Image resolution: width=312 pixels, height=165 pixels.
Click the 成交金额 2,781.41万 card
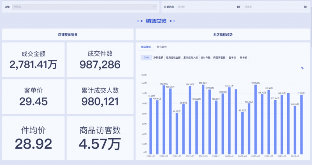(x=34, y=60)
